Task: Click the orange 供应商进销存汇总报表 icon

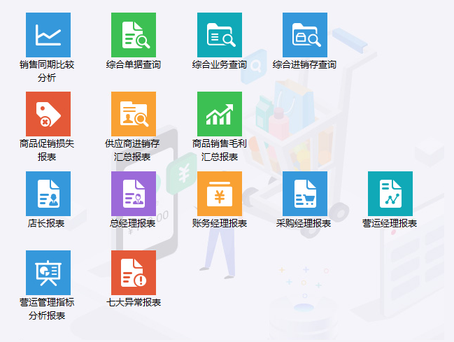Action: point(134,114)
